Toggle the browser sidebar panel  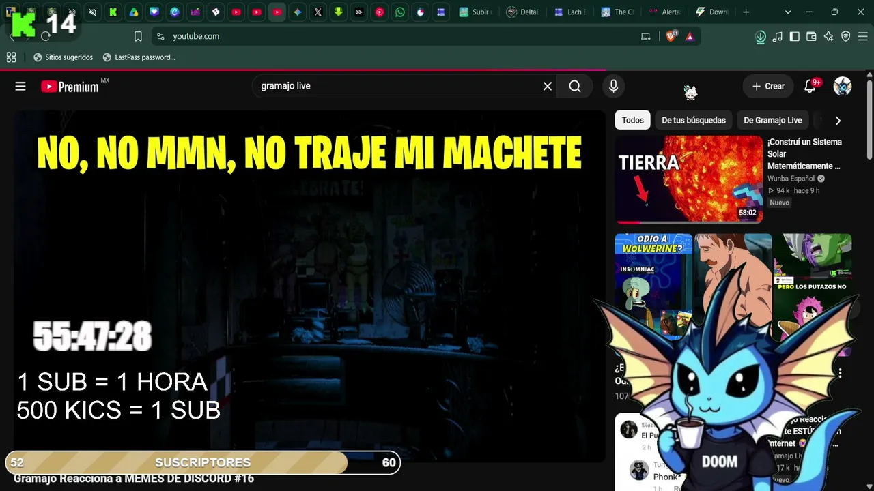pos(795,36)
